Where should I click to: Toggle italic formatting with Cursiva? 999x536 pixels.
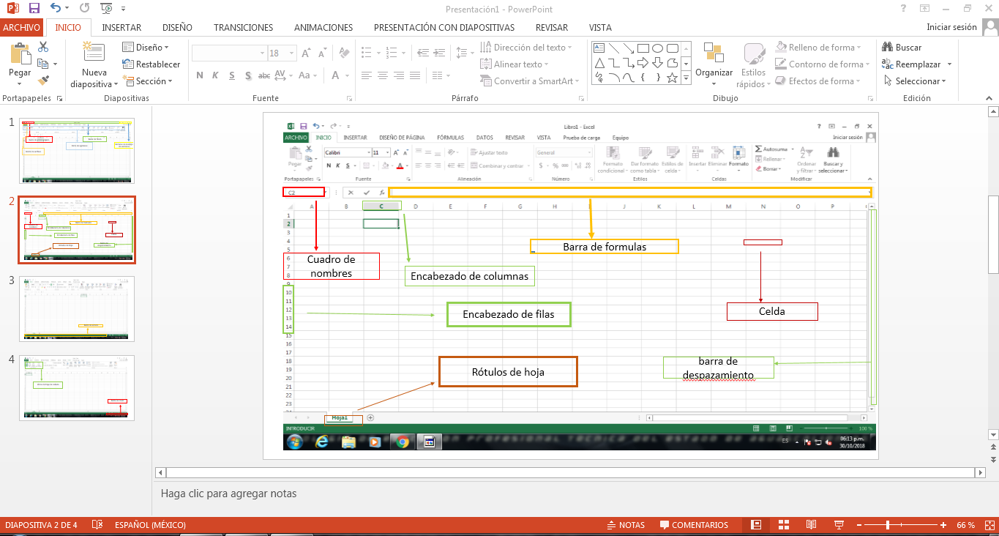(216, 75)
